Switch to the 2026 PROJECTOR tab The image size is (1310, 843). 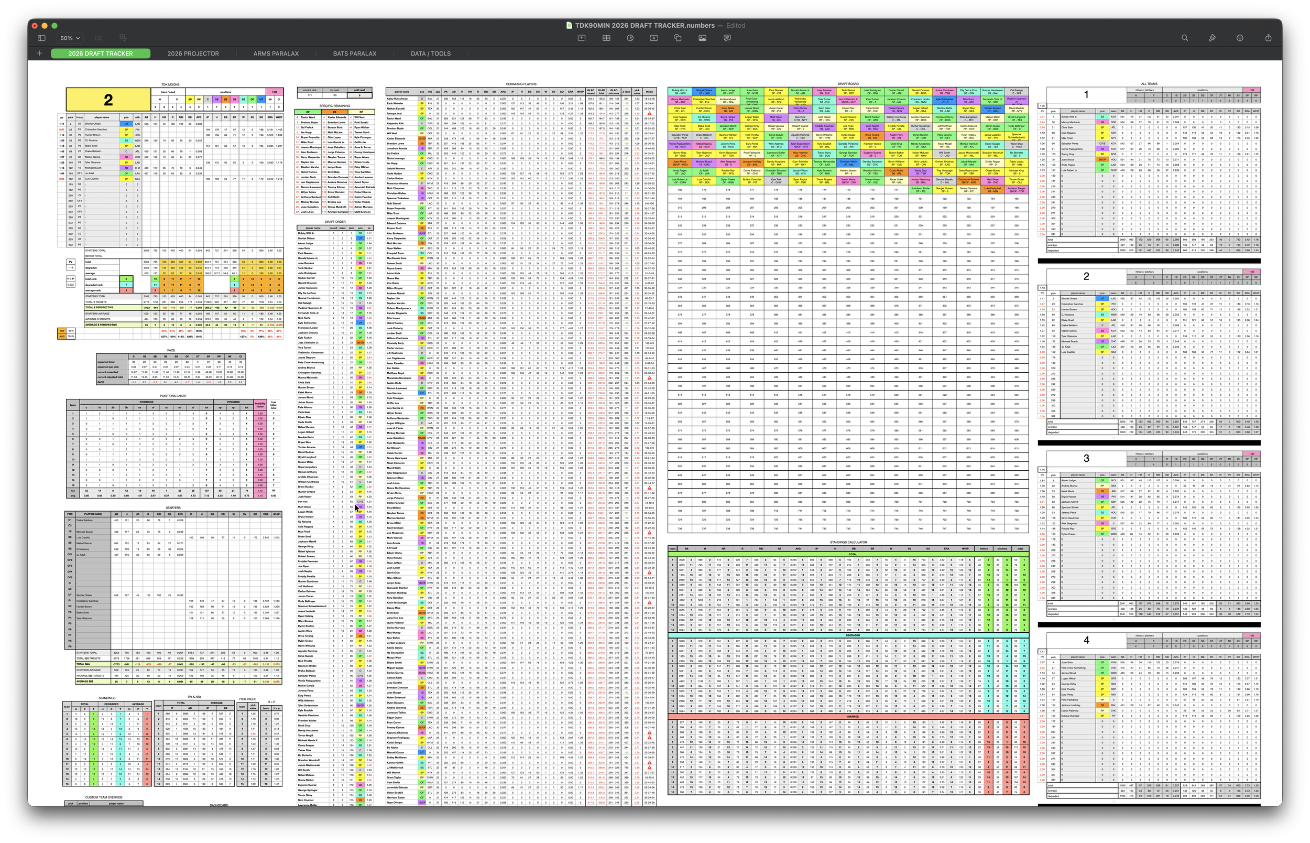(193, 53)
